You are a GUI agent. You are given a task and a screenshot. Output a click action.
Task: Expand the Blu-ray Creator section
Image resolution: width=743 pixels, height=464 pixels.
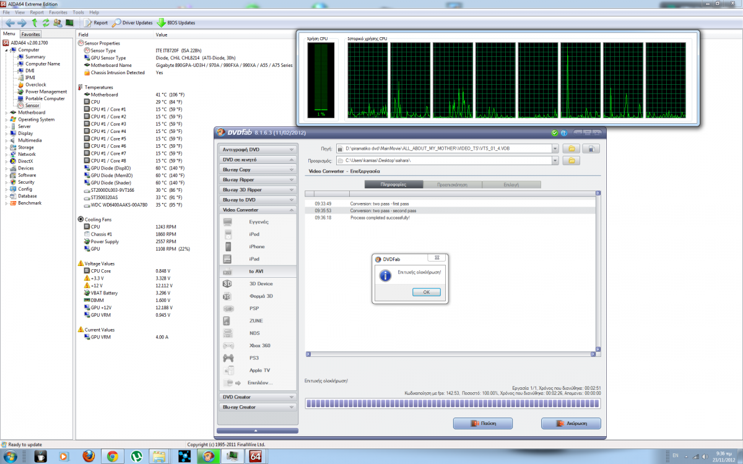click(258, 407)
